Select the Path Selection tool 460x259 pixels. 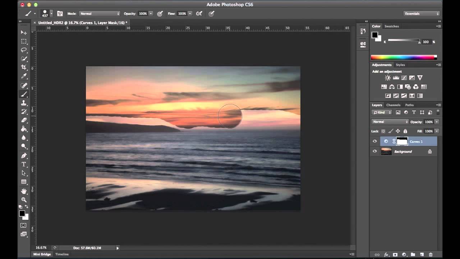click(x=24, y=173)
